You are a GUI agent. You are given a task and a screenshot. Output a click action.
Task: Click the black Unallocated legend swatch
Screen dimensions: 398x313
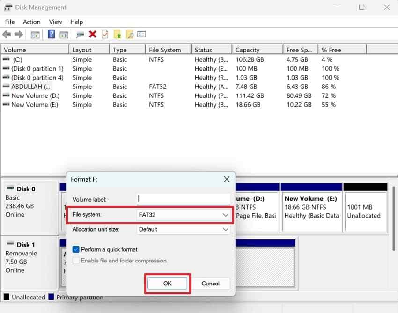(7, 297)
